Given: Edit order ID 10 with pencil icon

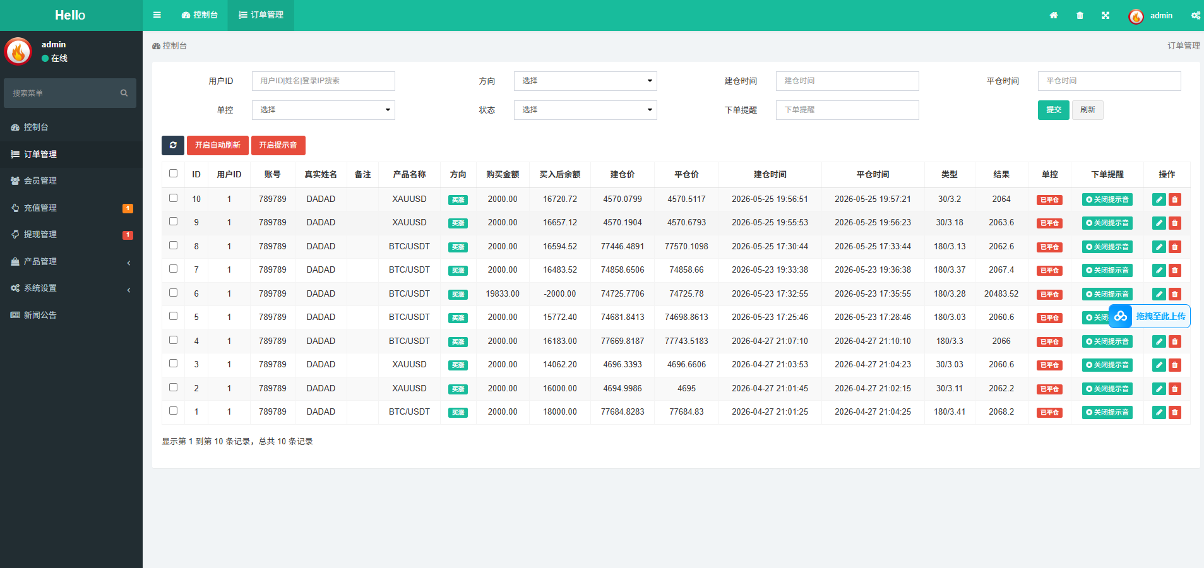Looking at the screenshot, I should pyautogui.click(x=1159, y=199).
